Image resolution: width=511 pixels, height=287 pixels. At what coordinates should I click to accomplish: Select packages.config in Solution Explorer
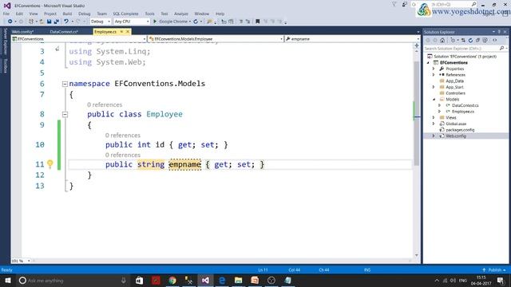pos(460,130)
